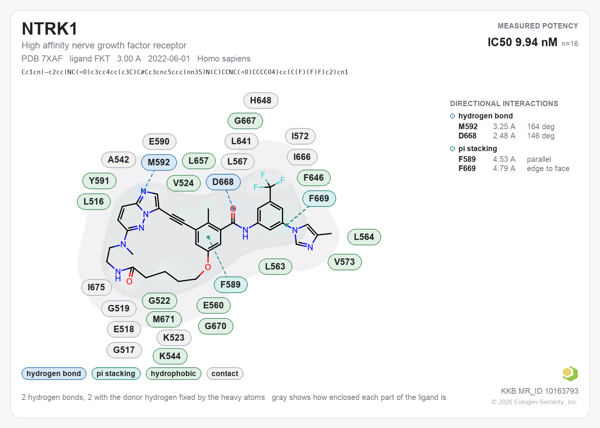The width and height of the screenshot is (600, 428).
Task: Click the hydrogen bond legend pill
Action: [54, 373]
